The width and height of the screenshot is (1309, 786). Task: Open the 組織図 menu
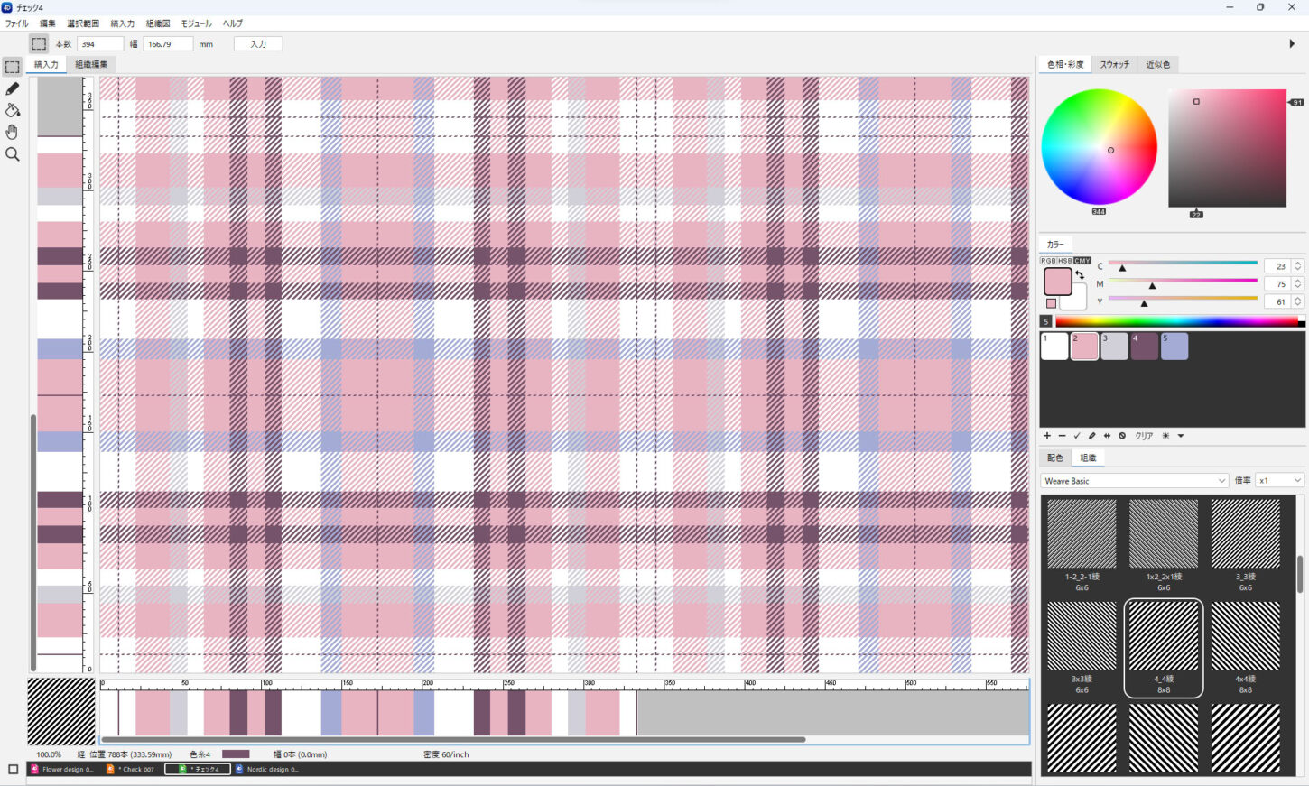pyautogui.click(x=158, y=23)
